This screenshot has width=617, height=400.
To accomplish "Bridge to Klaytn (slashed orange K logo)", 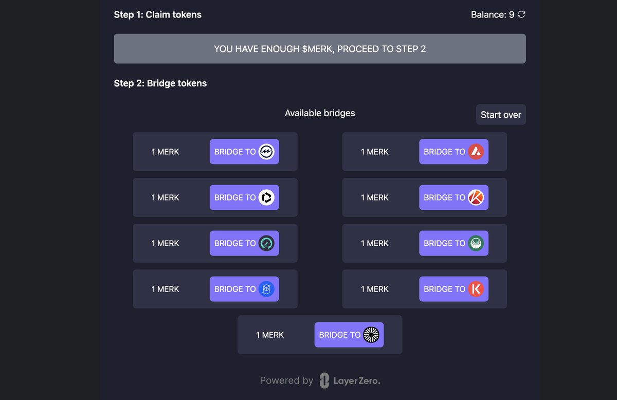I will tap(453, 197).
